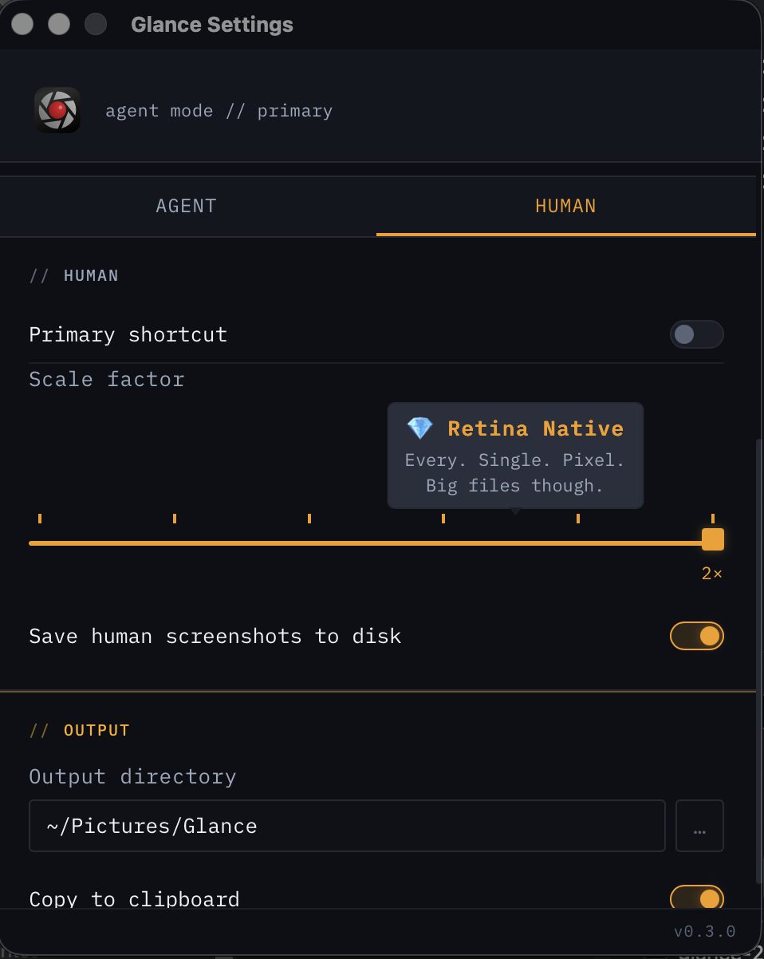
Task: Open the output directory browse button
Action: (x=699, y=826)
